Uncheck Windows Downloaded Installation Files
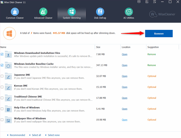 coord(2,54)
